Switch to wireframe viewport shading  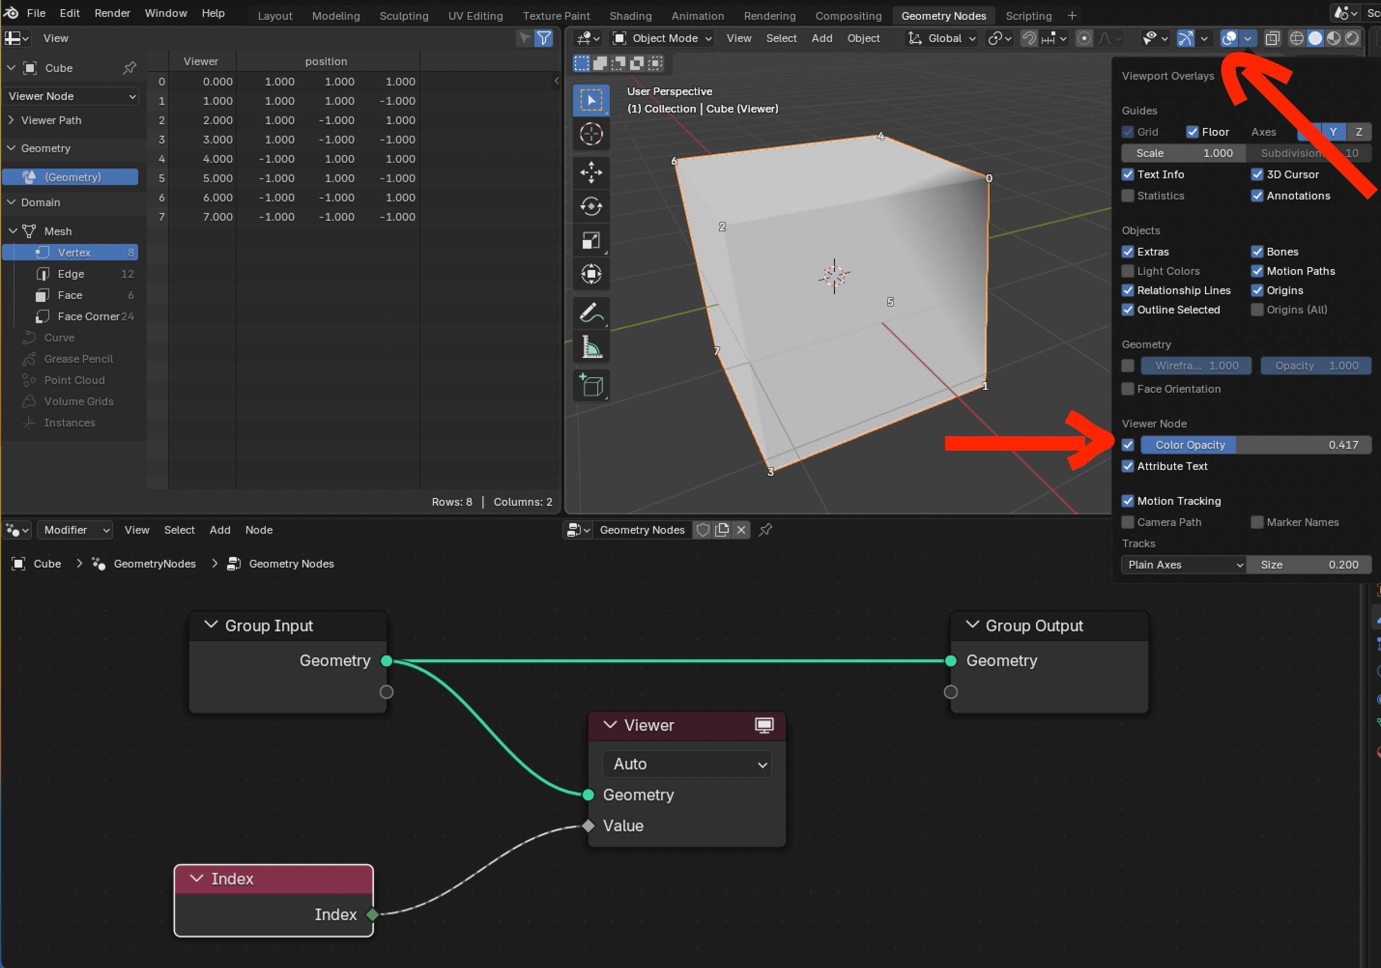1297,39
